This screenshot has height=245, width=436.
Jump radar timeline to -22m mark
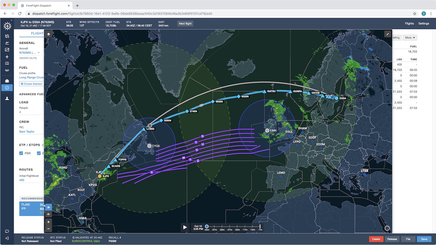237,226
